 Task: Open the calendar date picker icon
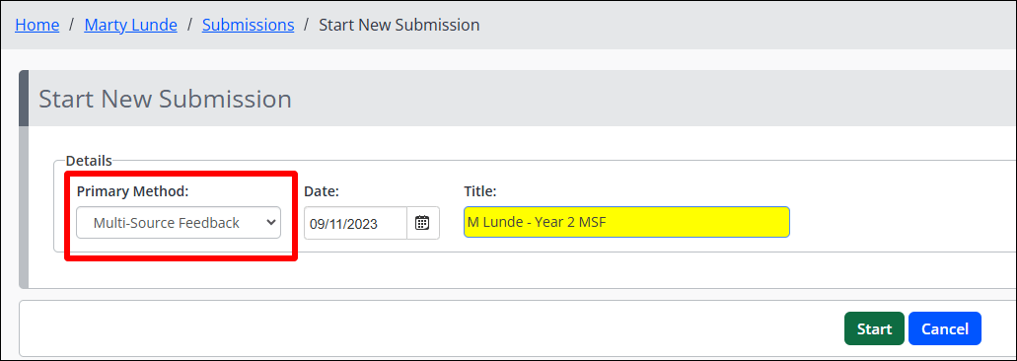coord(423,223)
